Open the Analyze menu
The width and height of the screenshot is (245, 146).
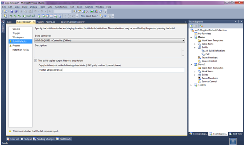[x=89, y=7]
